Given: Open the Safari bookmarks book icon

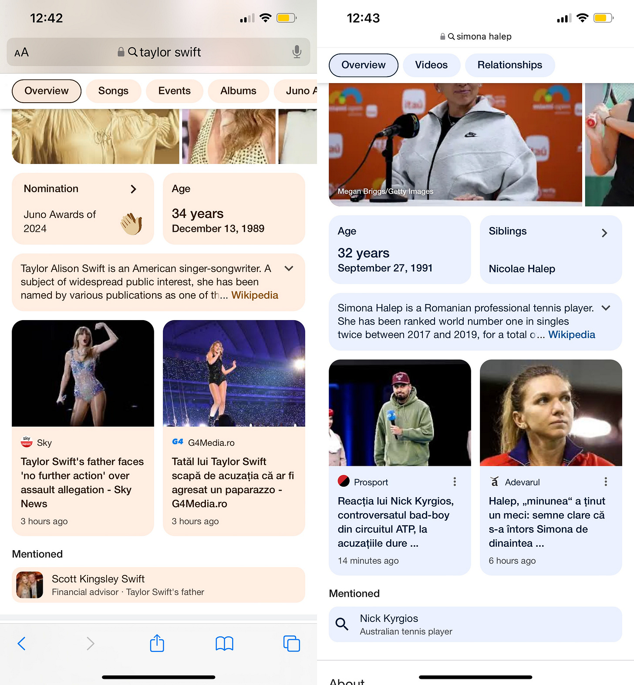Looking at the screenshot, I should click(224, 643).
